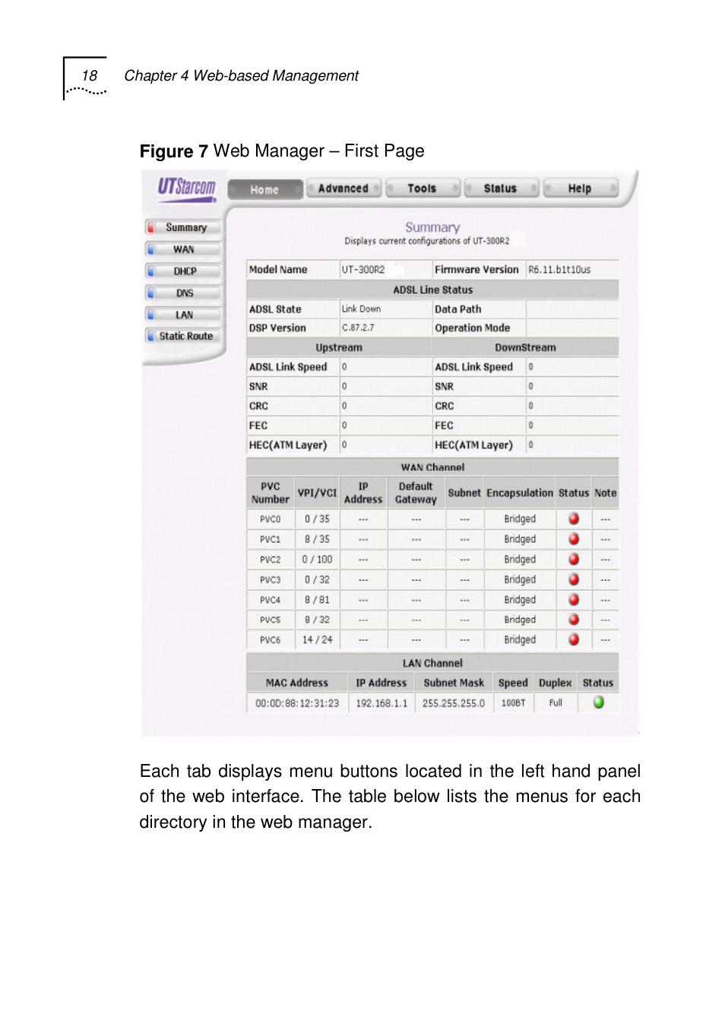Click the MAC Address column header

pyautogui.click(x=297, y=683)
